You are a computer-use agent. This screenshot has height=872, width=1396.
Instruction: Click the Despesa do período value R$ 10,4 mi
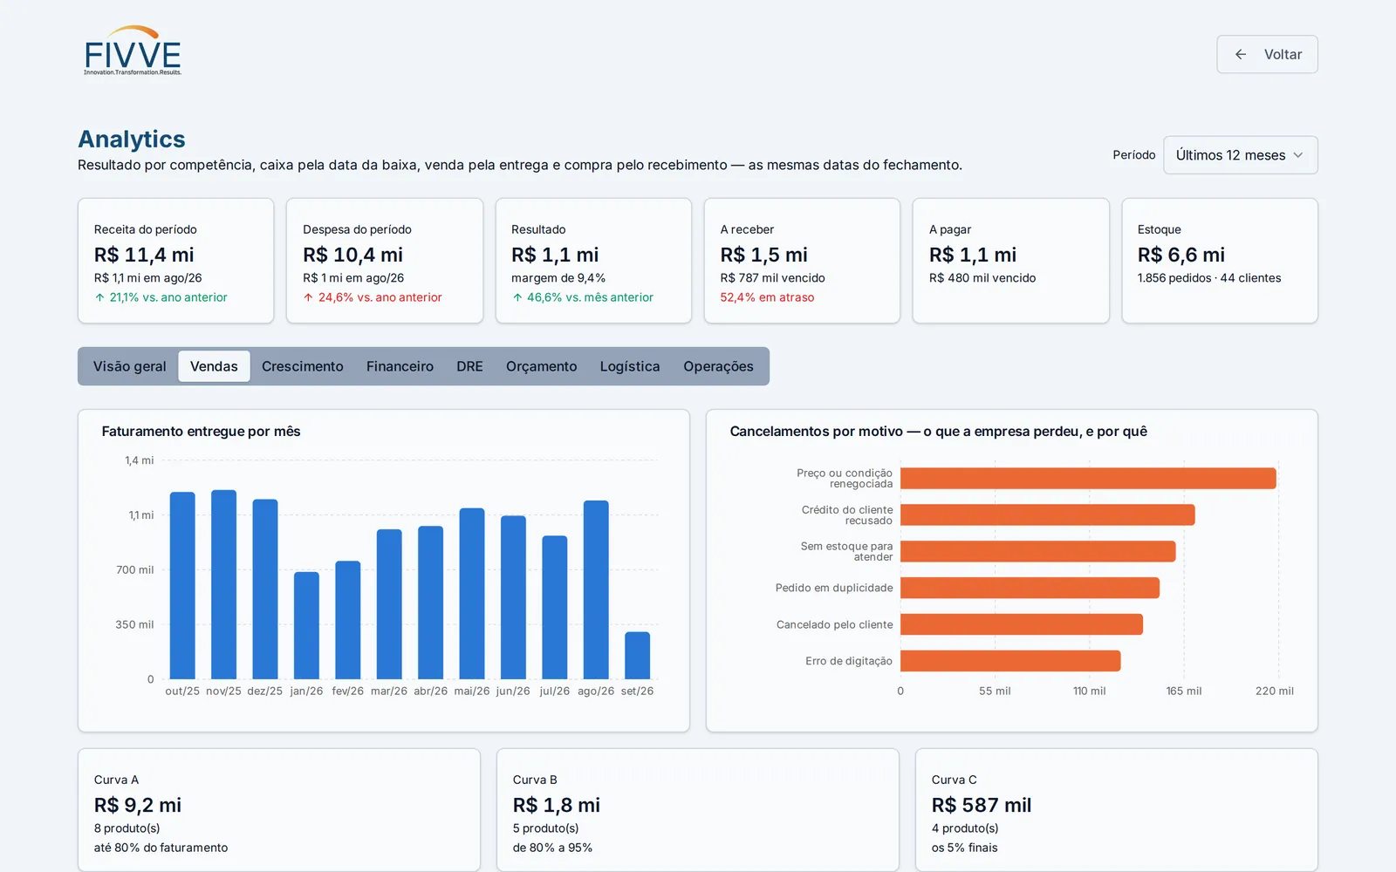coord(352,255)
